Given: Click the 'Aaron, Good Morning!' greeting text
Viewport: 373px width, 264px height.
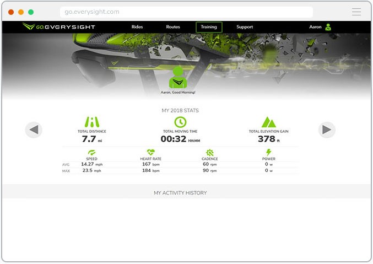Looking at the screenshot, I should (178, 93).
